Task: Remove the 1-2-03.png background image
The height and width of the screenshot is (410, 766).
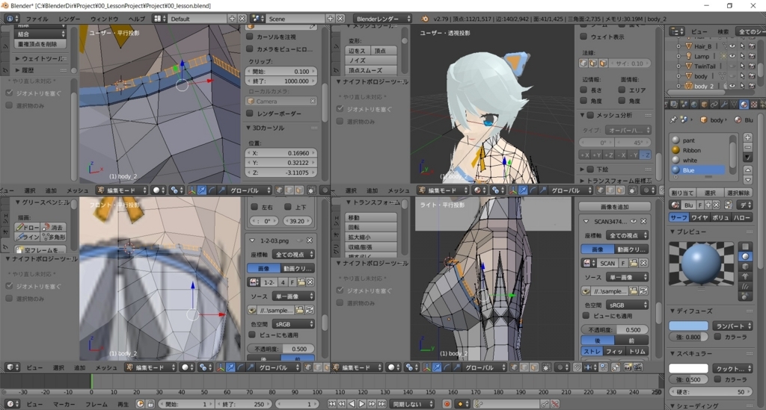Action: click(309, 240)
